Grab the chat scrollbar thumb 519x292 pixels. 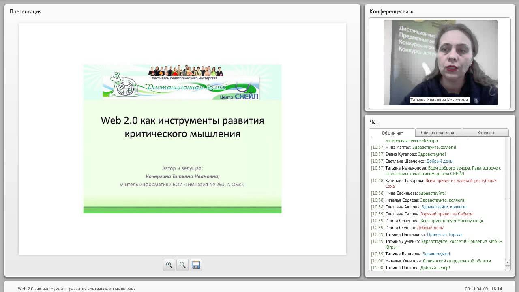point(508,229)
